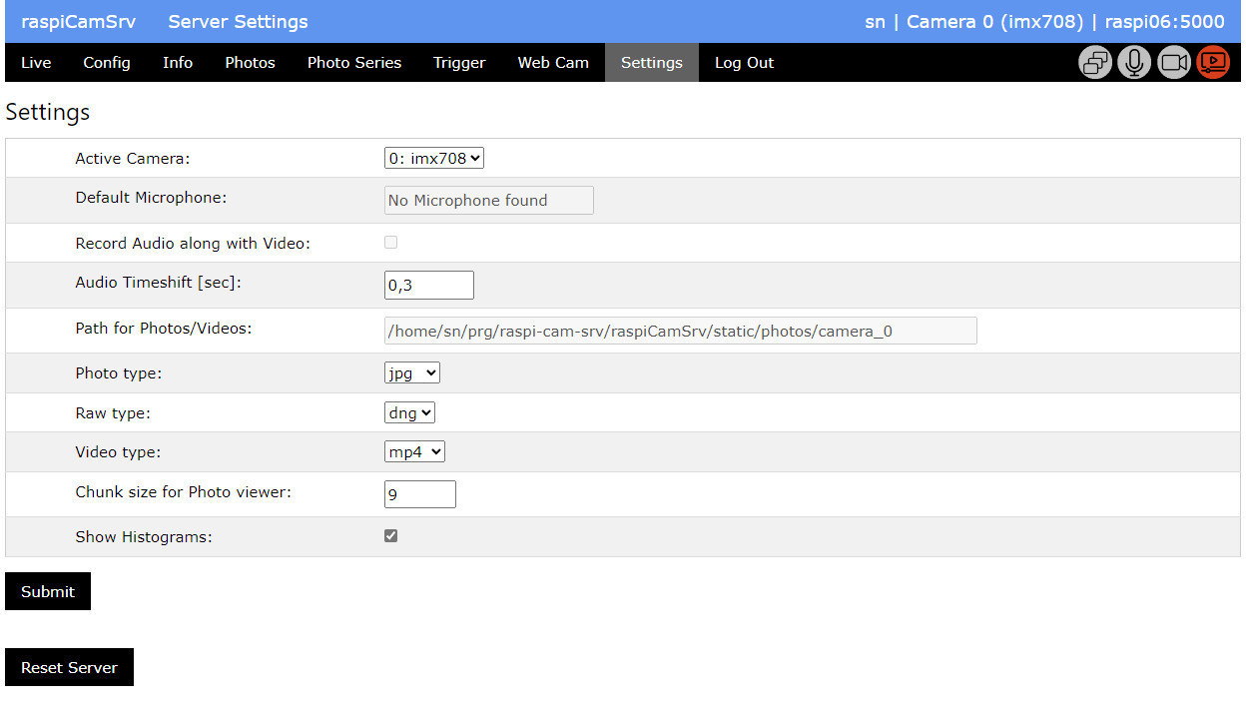Open the Active Camera dropdown
This screenshot has height=725, width=1246.
click(x=434, y=158)
